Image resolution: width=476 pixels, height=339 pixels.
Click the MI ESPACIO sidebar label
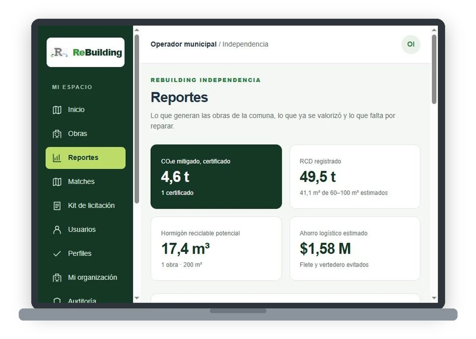pos(72,87)
